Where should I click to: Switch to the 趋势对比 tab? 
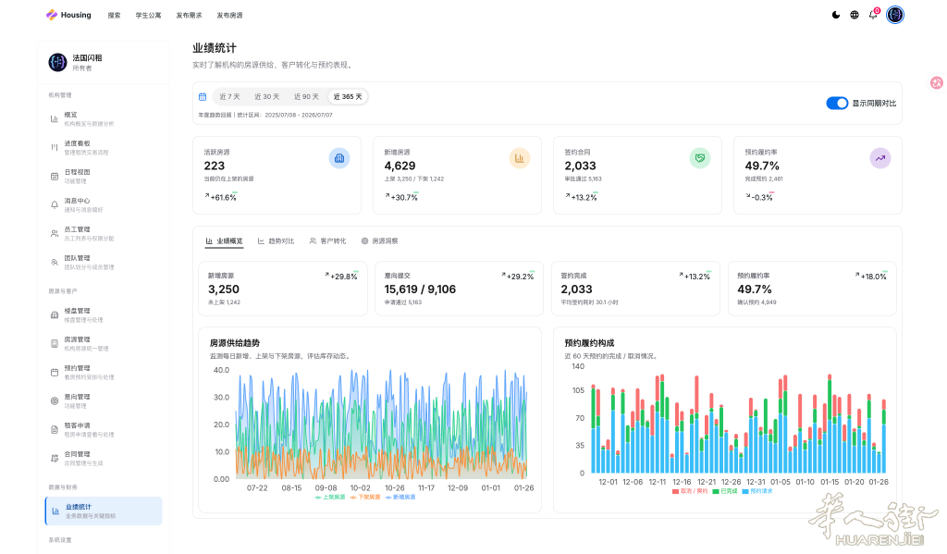point(276,241)
